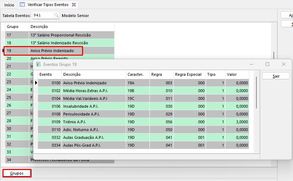Image resolution: width=293 pixels, height=181 pixels.
Task: Close the Eventos Grupo 19 window
Action: pyautogui.click(x=284, y=64)
